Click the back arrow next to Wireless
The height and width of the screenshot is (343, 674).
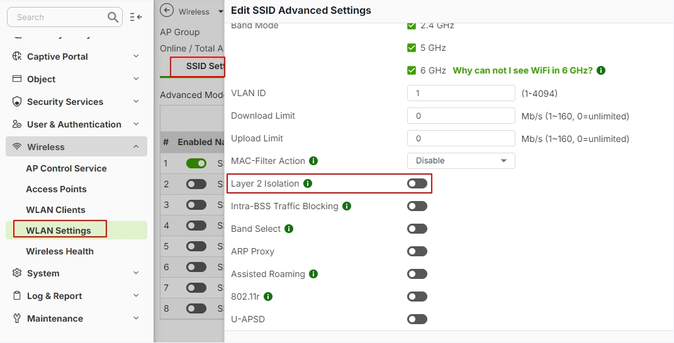tap(167, 11)
